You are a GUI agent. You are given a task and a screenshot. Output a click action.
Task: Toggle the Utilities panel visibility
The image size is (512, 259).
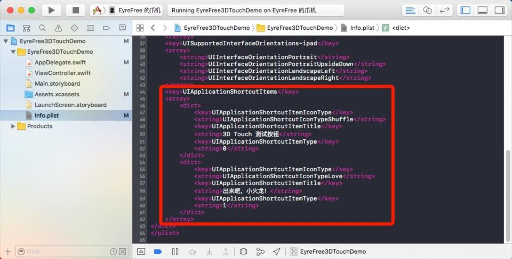click(500, 10)
